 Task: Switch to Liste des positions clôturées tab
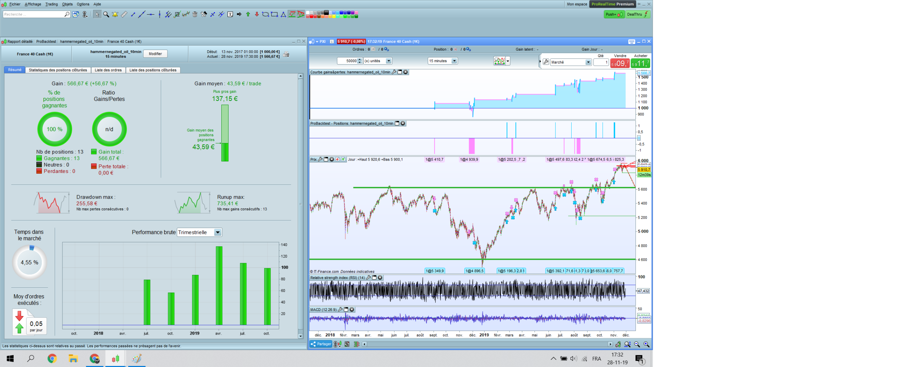(x=153, y=70)
